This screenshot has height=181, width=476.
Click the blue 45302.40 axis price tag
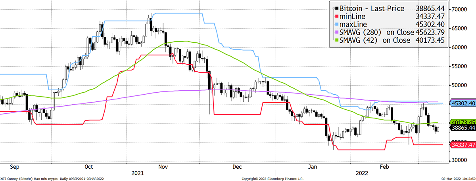[x=463, y=103]
